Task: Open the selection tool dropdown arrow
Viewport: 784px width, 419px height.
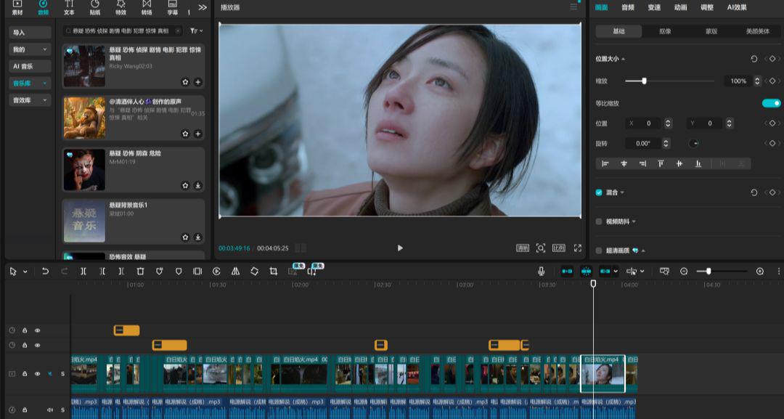Action: (x=24, y=271)
